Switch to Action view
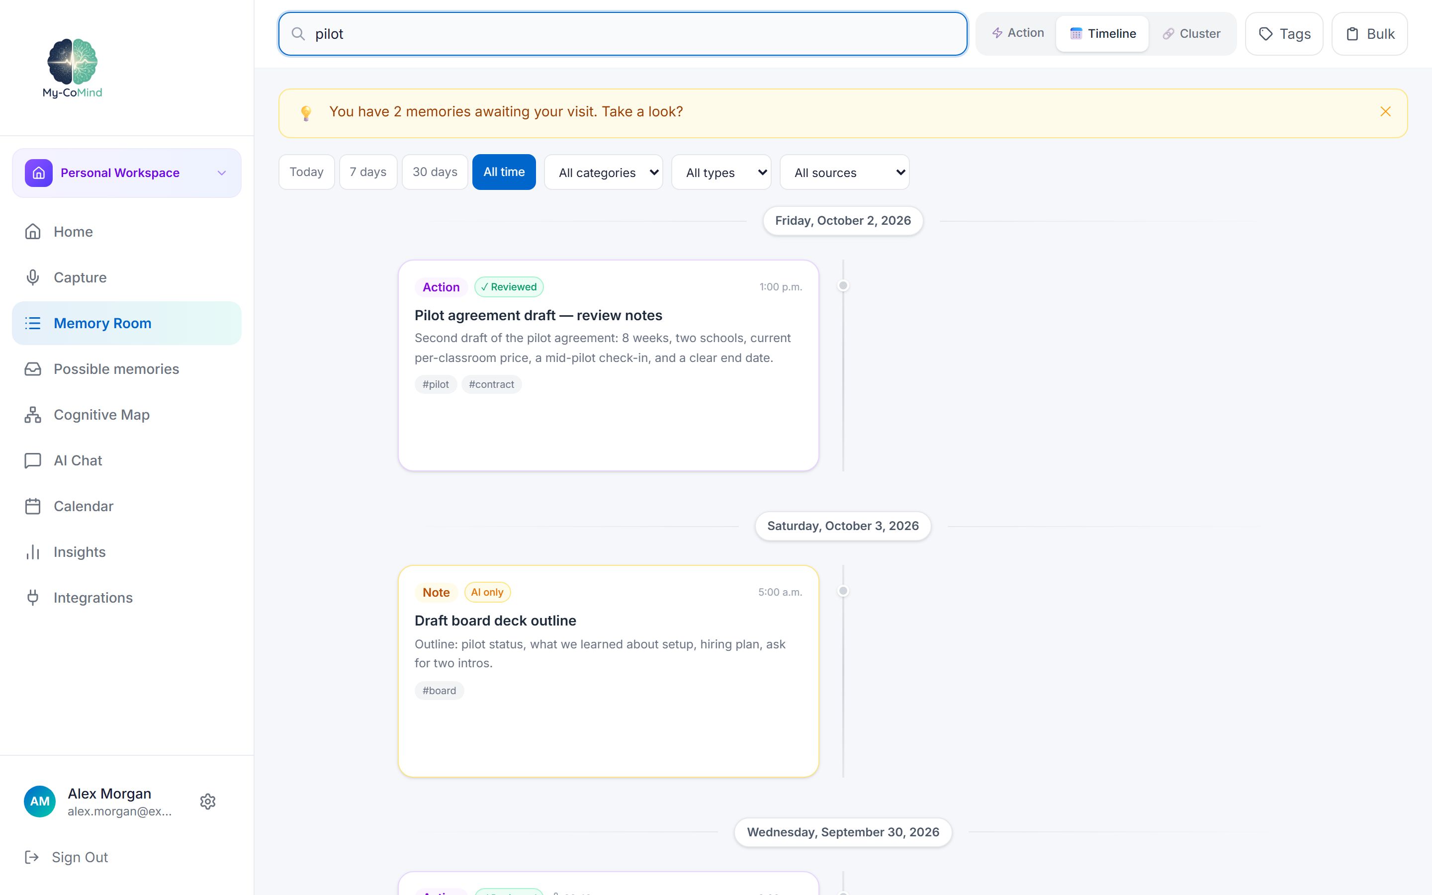1432x895 pixels. (1018, 33)
